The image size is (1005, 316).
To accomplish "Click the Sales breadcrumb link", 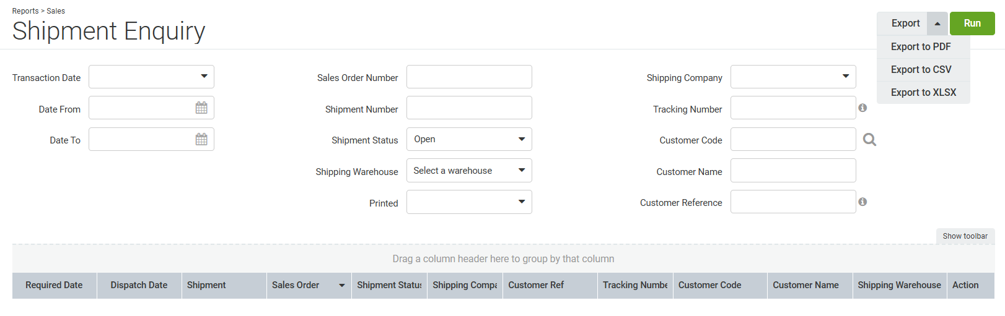I will [x=56, y=11].
